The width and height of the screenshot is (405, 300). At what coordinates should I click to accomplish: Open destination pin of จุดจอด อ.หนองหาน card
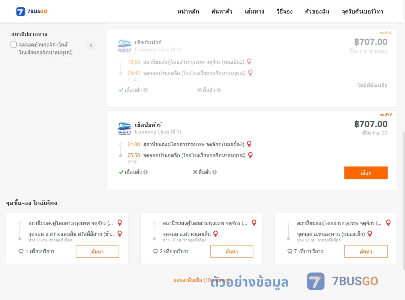[370, 234]
